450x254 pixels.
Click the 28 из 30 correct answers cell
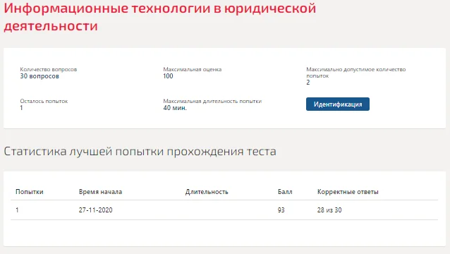point(329,210)
